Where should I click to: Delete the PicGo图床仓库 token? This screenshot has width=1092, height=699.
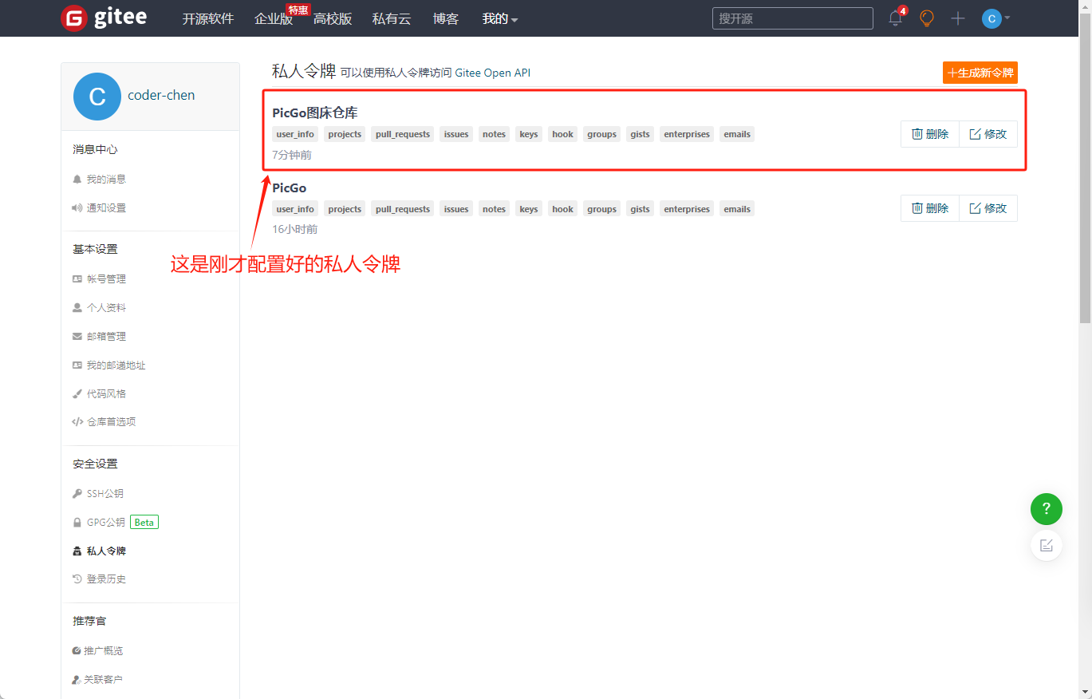point(930,134)
